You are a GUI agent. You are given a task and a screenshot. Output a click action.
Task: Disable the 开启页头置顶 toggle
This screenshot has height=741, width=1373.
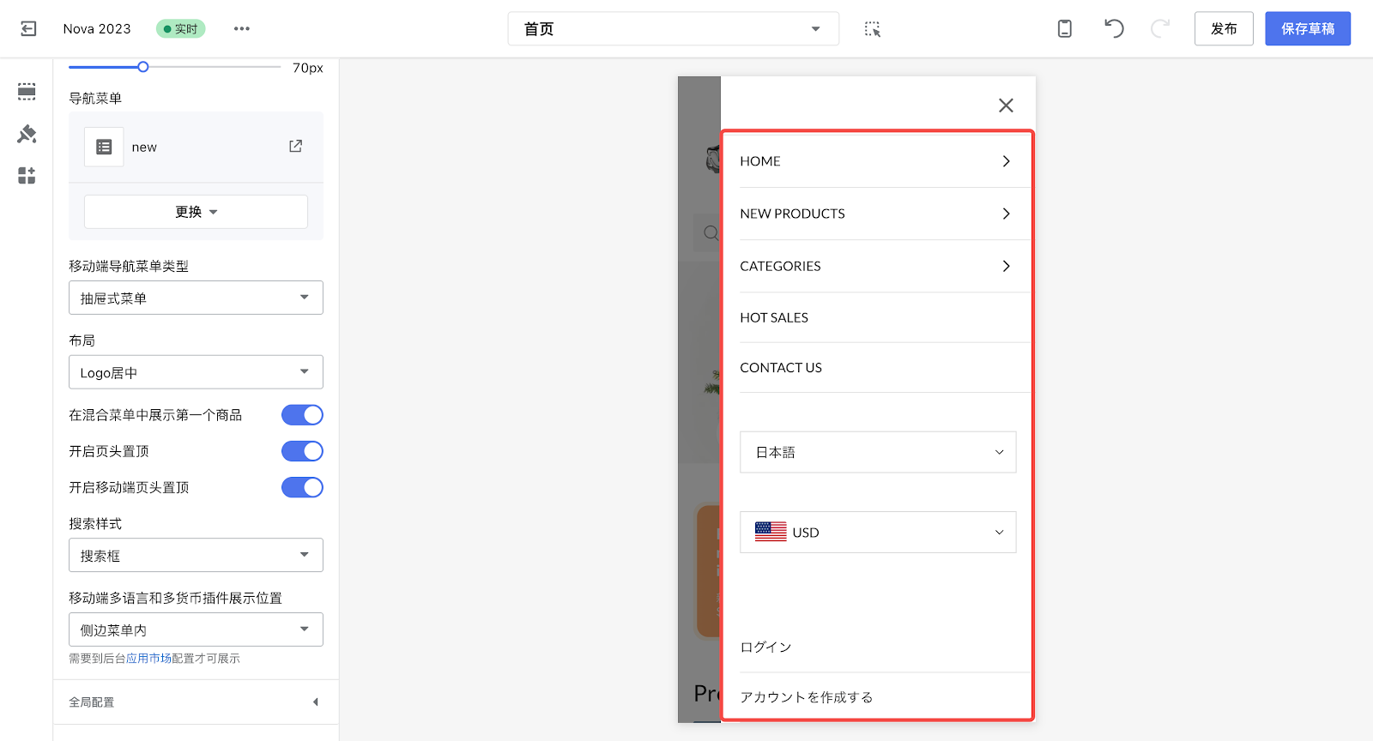[x=302, y=451]
